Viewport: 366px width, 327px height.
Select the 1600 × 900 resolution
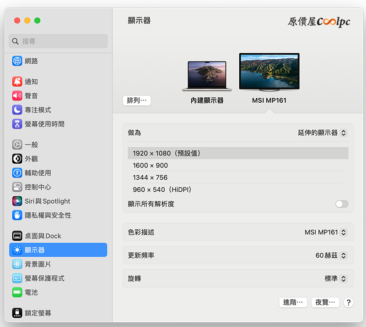pyautogui.click(x=238, y=165)
